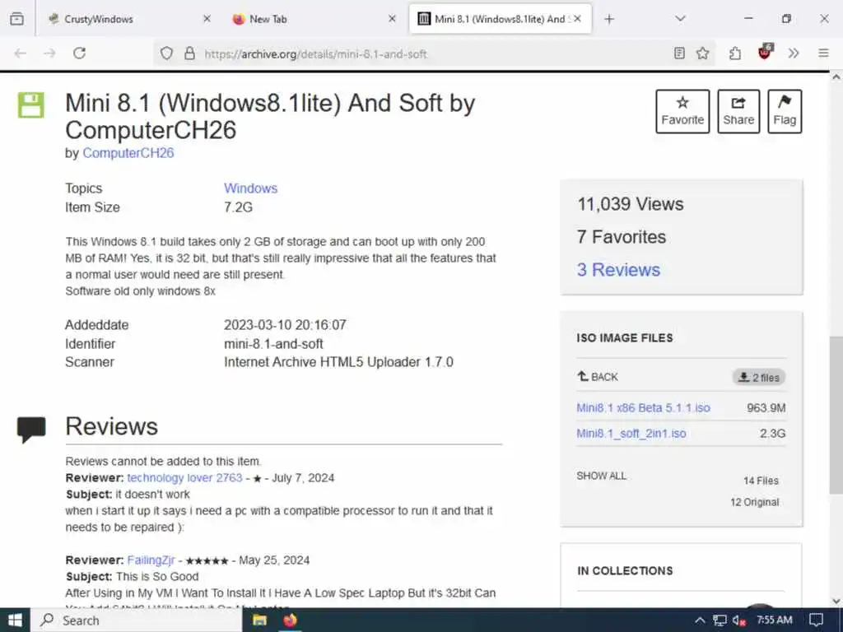843x632 pixels.
Task: Click the identifier mini-8.1-and-soft text
Action: click(273, 344)
